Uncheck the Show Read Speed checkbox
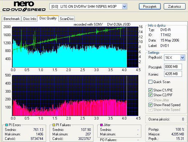The image size is (188, 142). (x=150, y=105)
